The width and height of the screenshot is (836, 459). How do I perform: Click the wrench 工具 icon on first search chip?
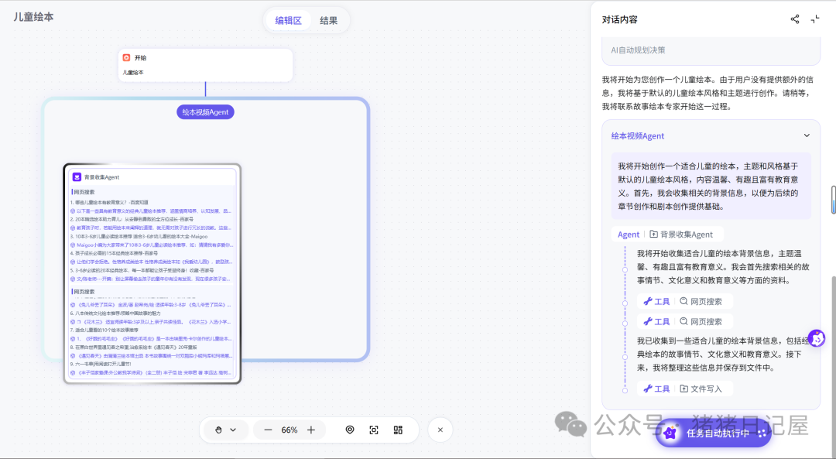tap(650, 301)
